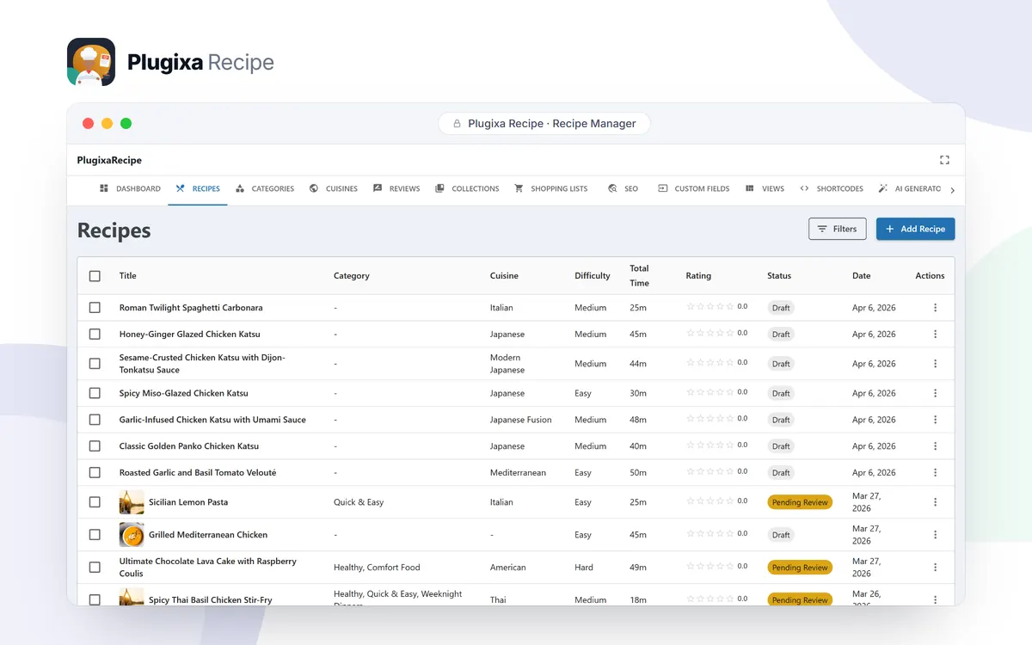
Task: Go to the Reviews tab
Action: click(x=396, y=188)
